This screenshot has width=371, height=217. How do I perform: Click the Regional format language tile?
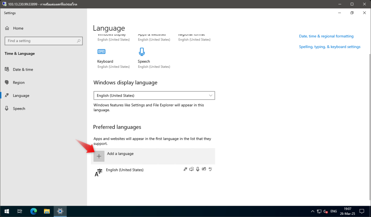pyautogui.click(x=194, y=37)
